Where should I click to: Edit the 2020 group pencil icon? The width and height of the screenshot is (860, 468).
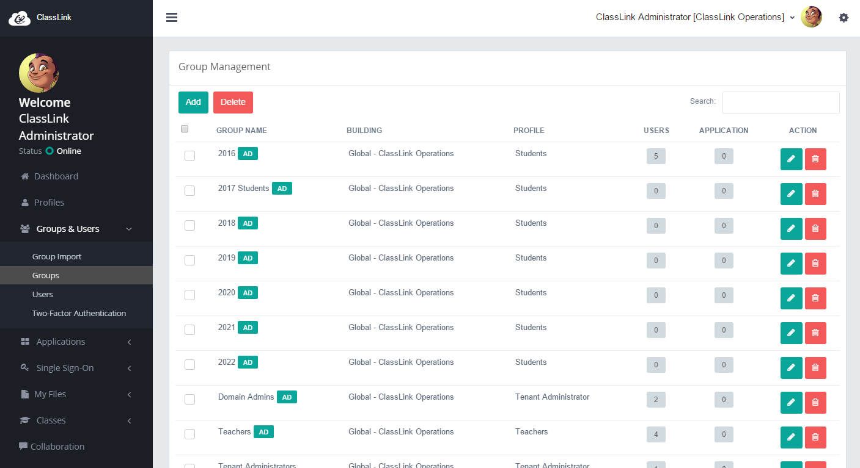point(791,298)
